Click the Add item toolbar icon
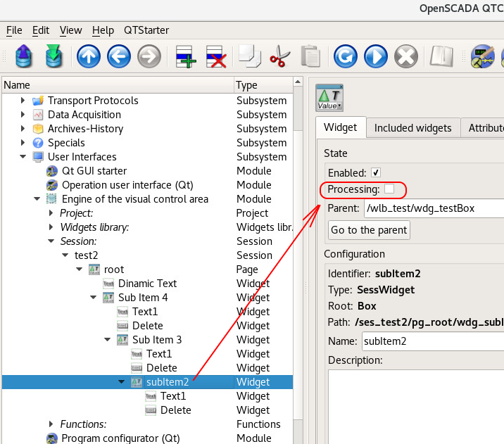Screen dimensions: 504x444 pos(185,56)
